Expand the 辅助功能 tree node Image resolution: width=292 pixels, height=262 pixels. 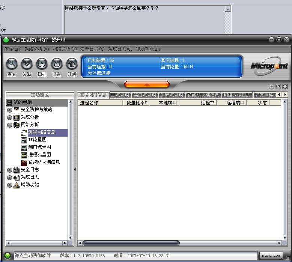tap(9, 185)
